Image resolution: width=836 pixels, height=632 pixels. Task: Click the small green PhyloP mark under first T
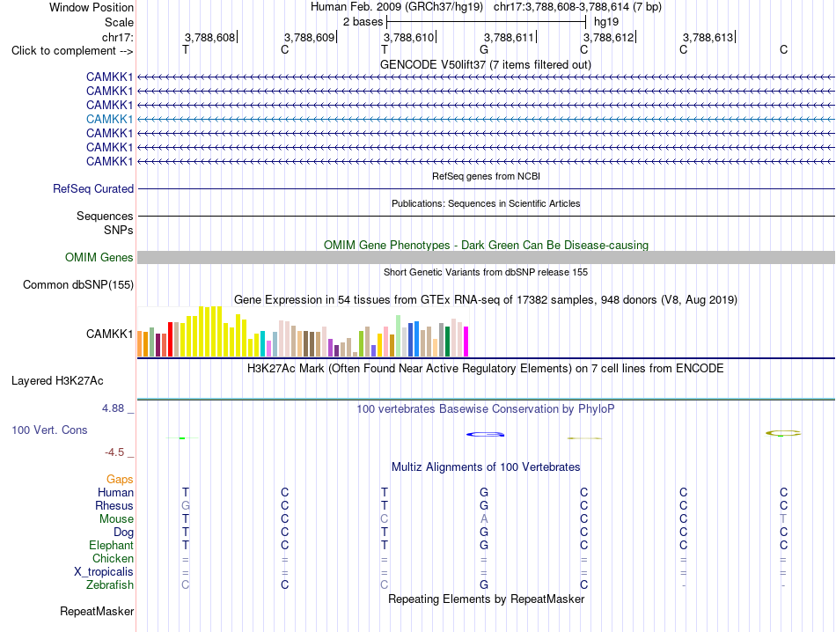[182, 437]
